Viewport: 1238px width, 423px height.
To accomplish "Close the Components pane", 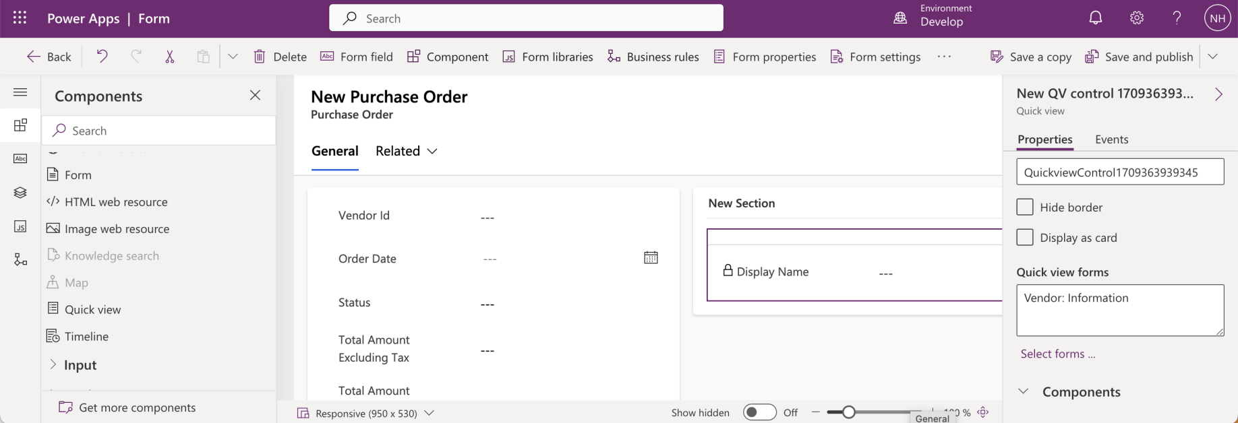I will pos(255,95).
